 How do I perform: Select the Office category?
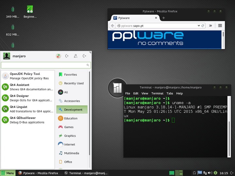(72, 162)
